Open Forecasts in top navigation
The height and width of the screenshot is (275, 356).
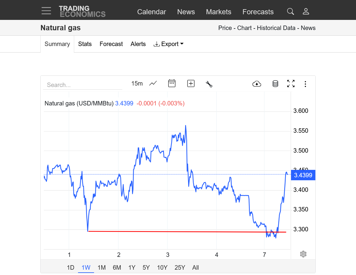tap(258, 12)
